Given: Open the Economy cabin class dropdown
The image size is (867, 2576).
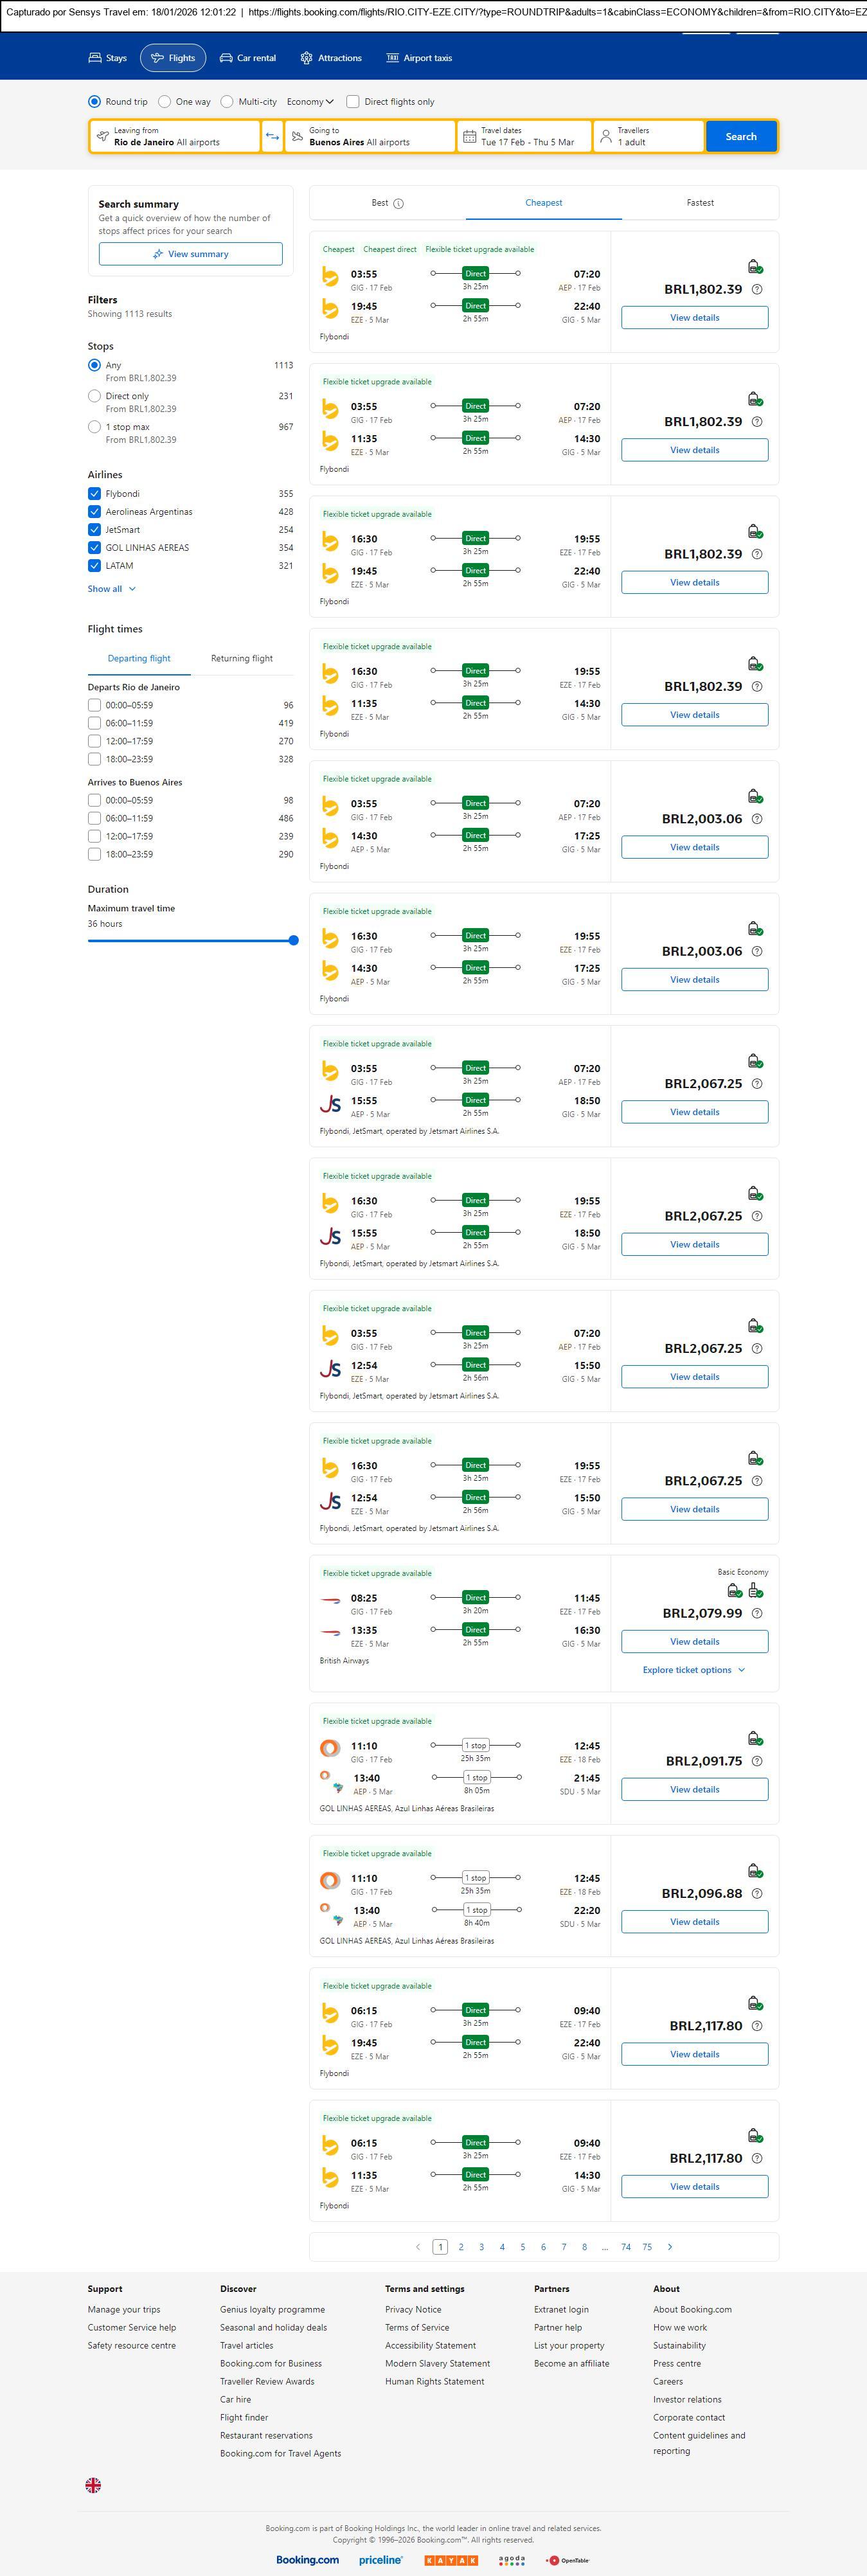Looking at the screenshot, I should point(310,102).
